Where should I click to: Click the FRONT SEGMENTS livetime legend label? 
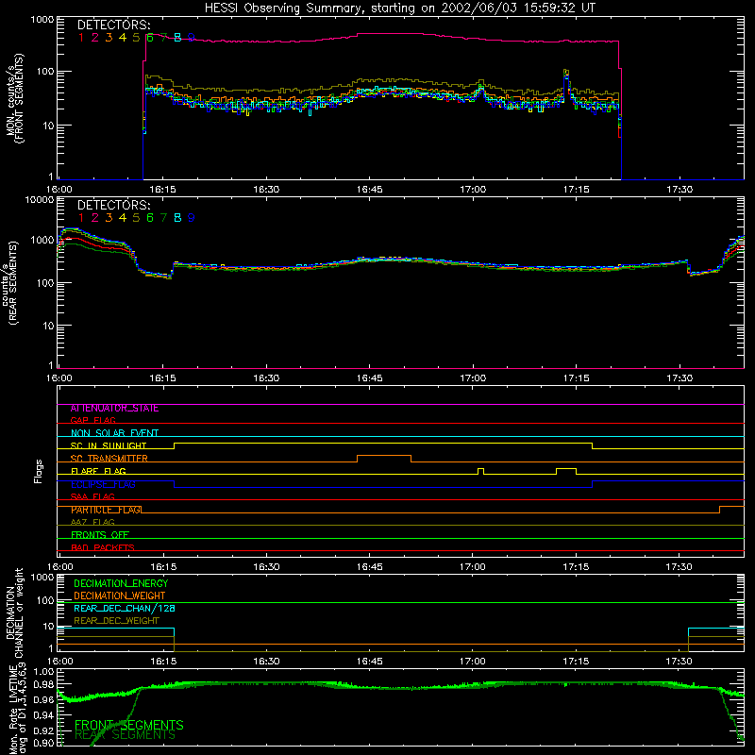point(128,725)
